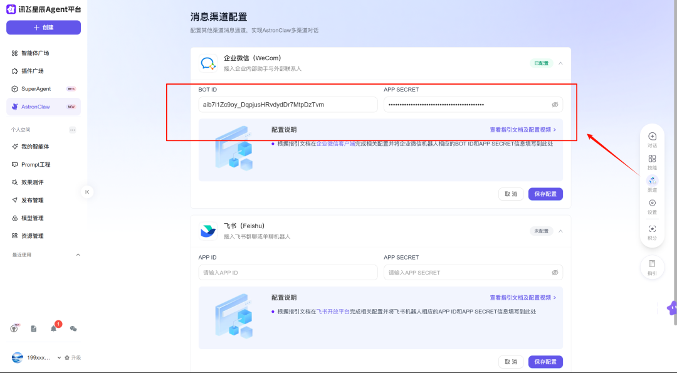
Task: Select 智能体广场 in the sidebar
Action: pos(36,53)
